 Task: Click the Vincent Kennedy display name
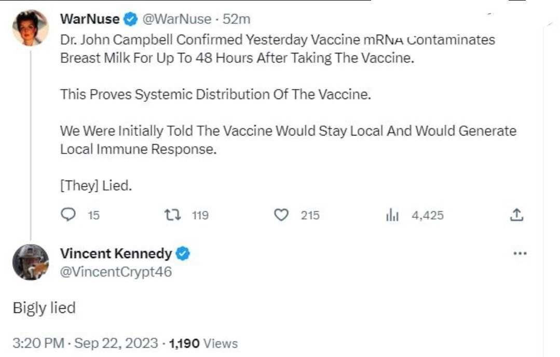pyautogui.click(x=116, y=254)
